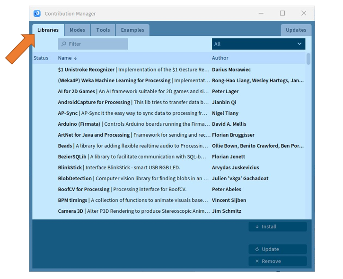The width and height of the screenshot is (343, 279).
Task: Select the BlinkStick library entry
Action: coord(169,167)
